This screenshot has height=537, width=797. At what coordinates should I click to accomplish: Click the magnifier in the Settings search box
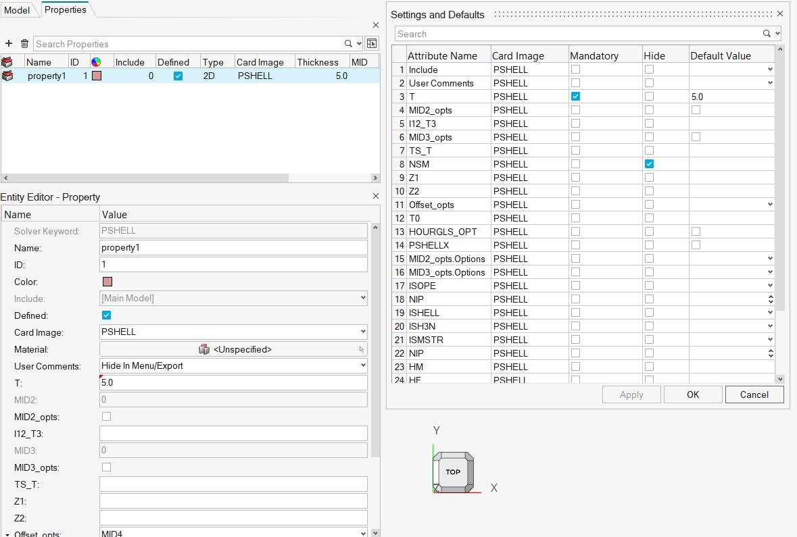(x=767, y=34)
